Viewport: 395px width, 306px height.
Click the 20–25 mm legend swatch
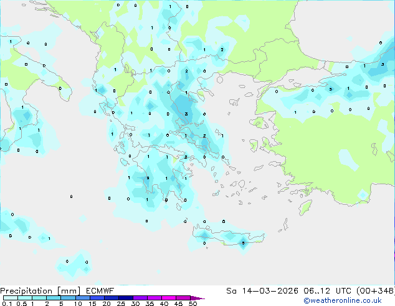[x=111, y=298]
